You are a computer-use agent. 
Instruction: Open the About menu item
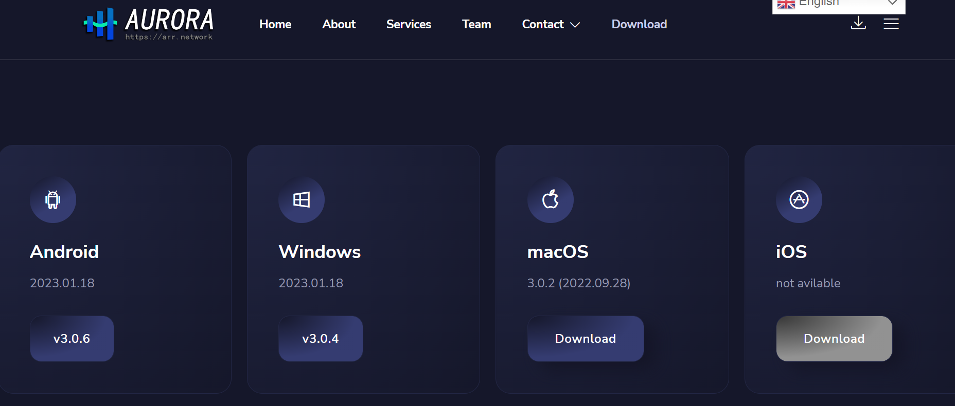click(339, 24)
